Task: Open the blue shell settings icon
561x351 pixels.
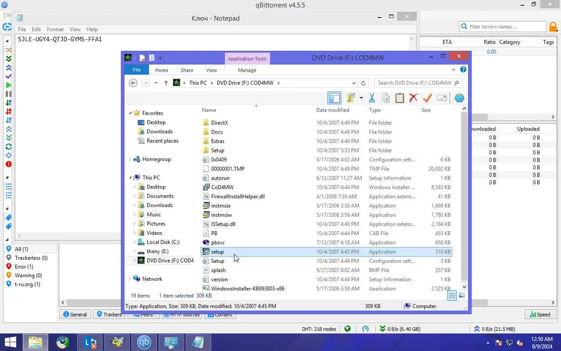Action: [x=459, y=98]
